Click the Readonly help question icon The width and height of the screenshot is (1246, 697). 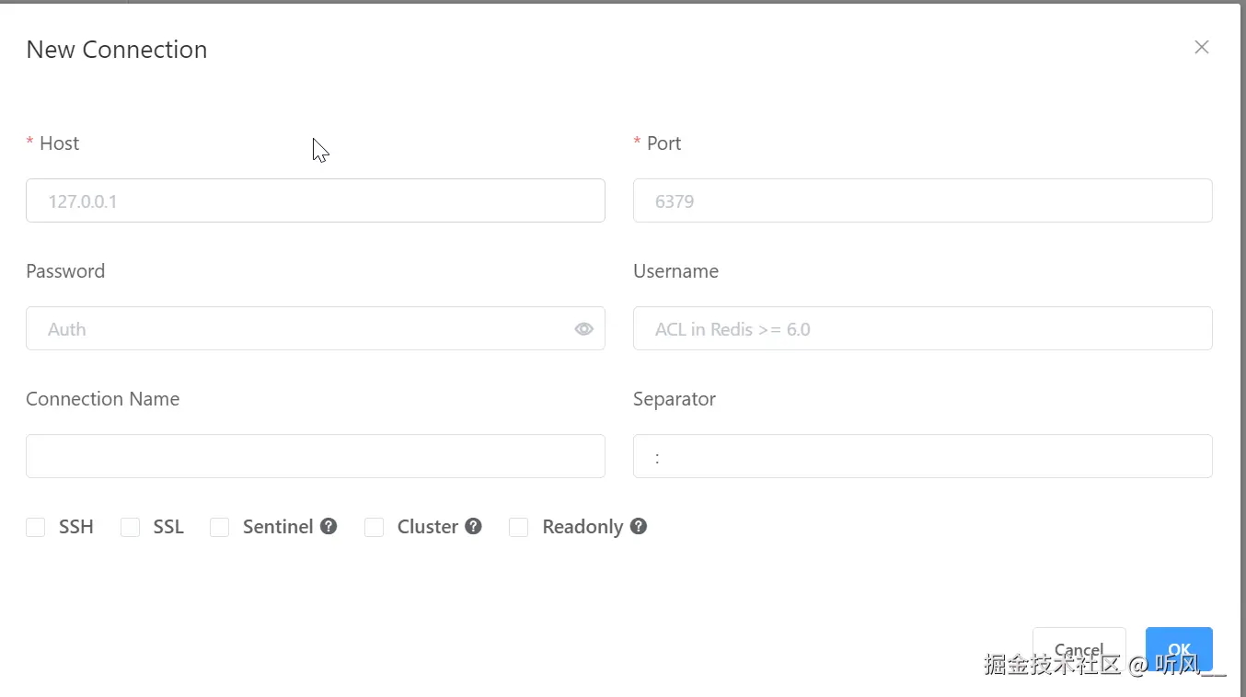(639, 527)
